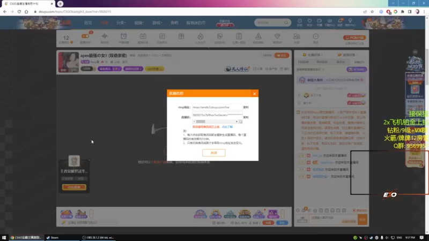Copy the rtmp address with its copy link
This screenshot has width=429, height=241.
246,108
